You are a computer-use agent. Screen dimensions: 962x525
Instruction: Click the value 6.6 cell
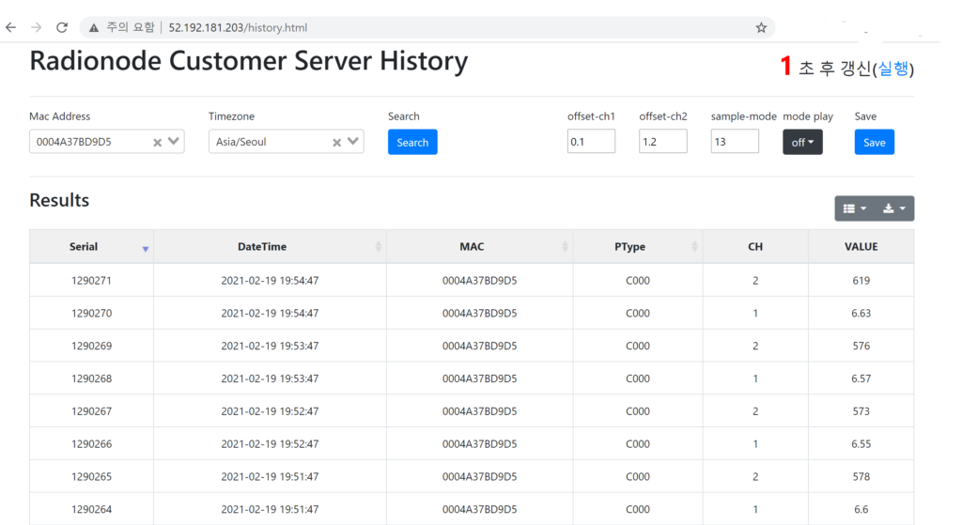pyautogui.click(x=861, y=509)
